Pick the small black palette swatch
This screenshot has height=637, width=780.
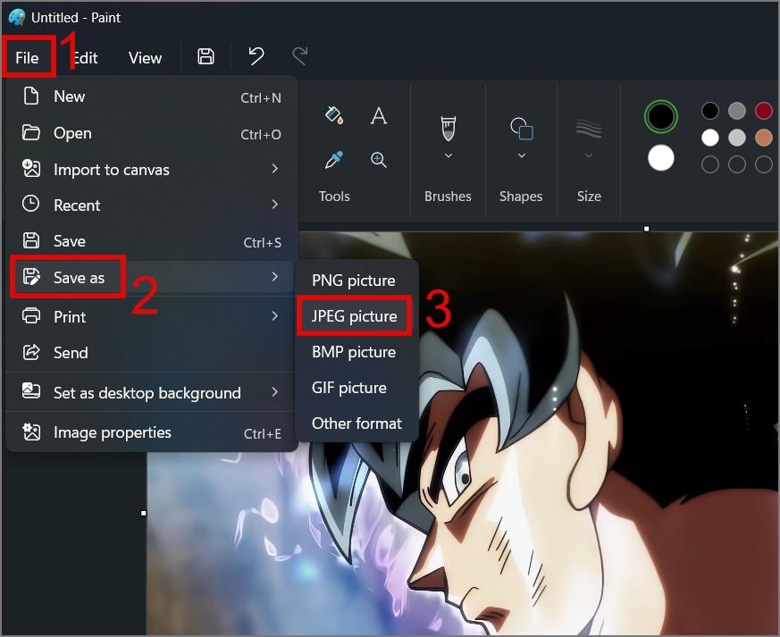[x=709, y=111]
